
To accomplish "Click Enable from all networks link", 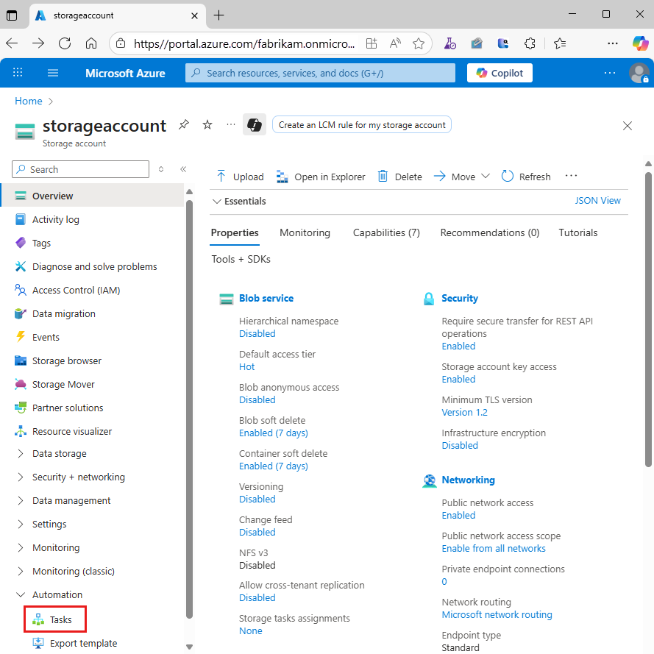I will 494,549.
